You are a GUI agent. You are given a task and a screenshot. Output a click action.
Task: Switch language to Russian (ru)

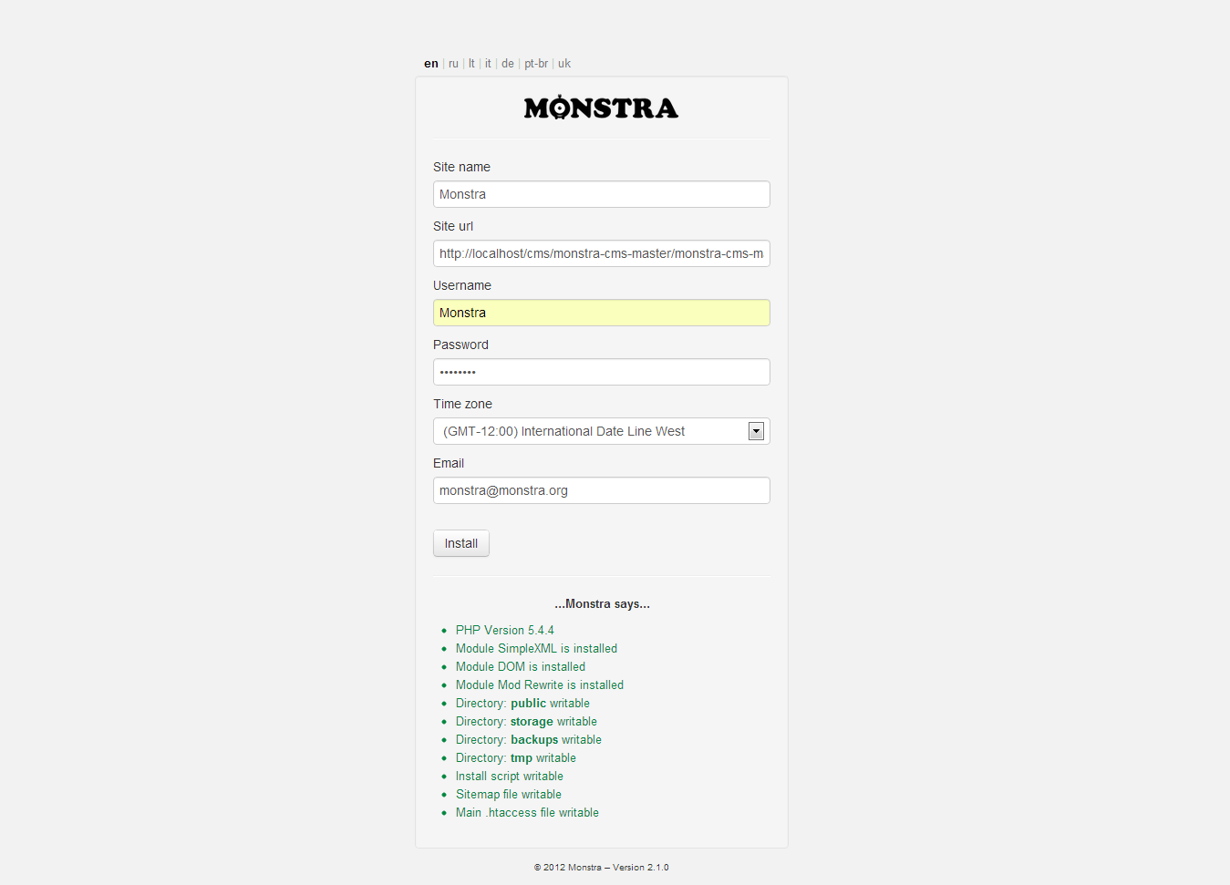tap(453, 64)
